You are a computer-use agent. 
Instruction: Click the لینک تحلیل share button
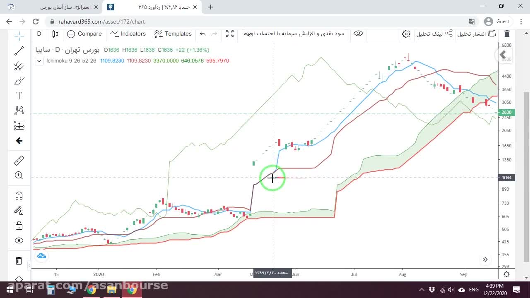[x=434, y=34]
